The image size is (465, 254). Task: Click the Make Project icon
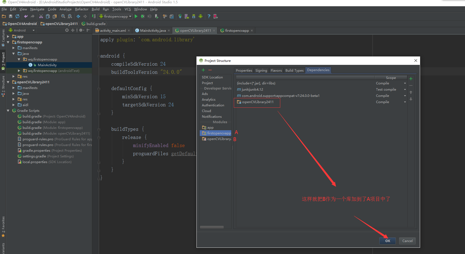point(94,16)
